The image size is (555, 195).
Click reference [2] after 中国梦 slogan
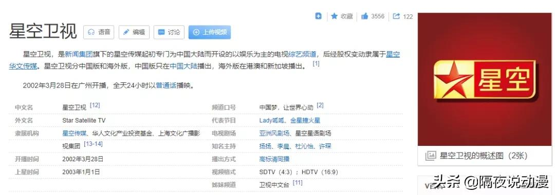[320, 105]
